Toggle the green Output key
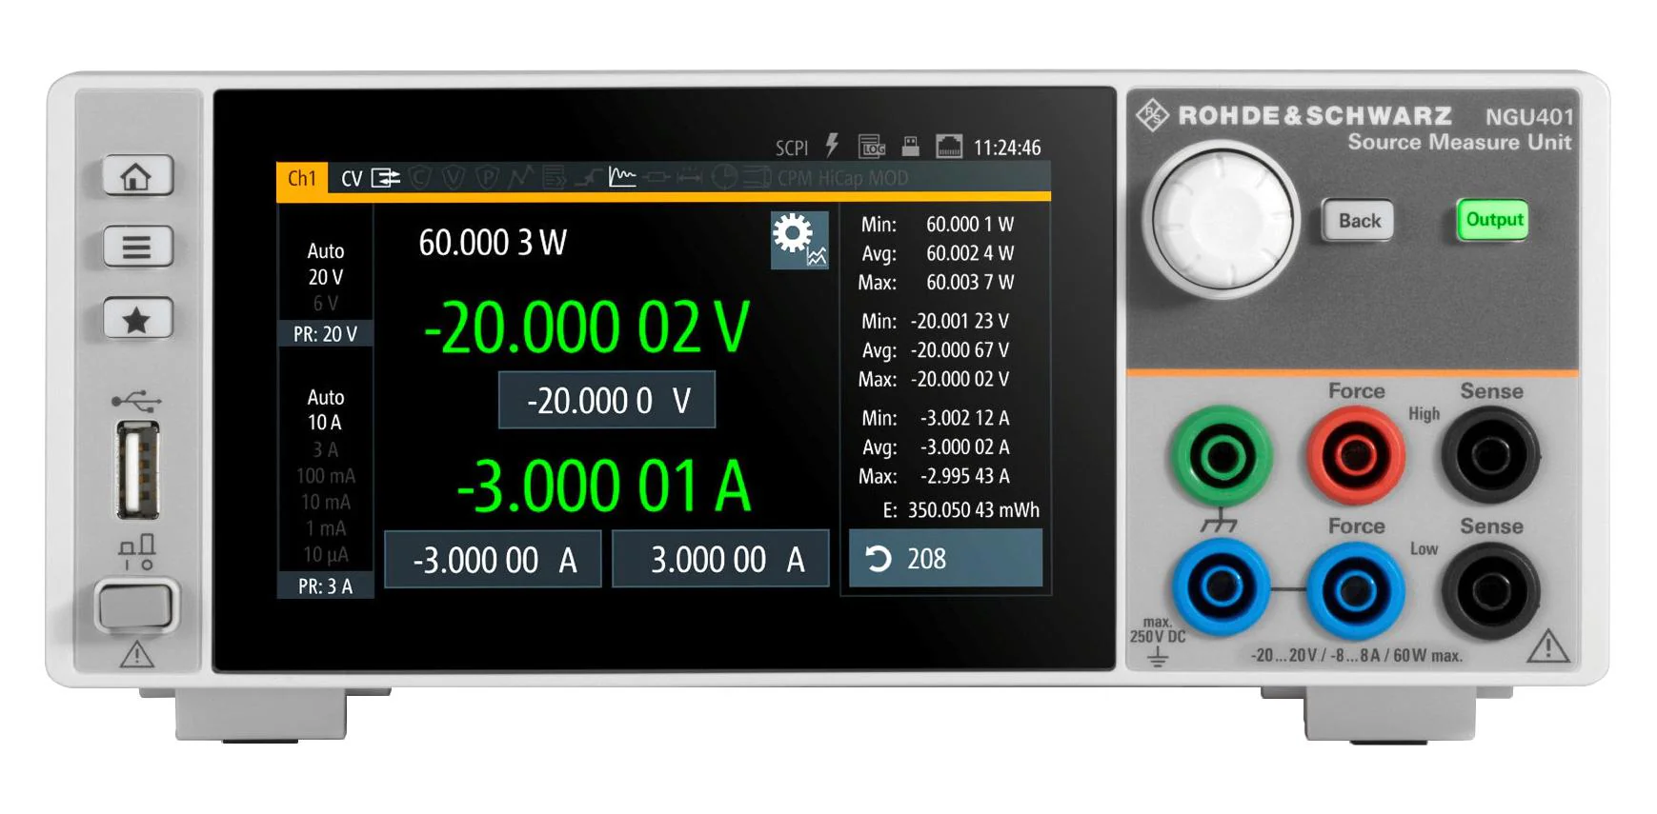Image resolution: width=1657 pixels, height=814 pixels. point(1493,220)
